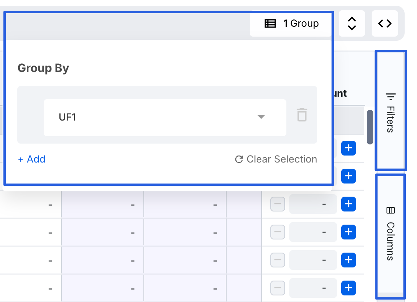Click the vertical scrollbar thumb
417x302 pixels.
(x=370, y=127)
